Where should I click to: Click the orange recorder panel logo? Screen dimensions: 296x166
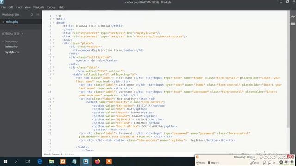click(197, 157)
